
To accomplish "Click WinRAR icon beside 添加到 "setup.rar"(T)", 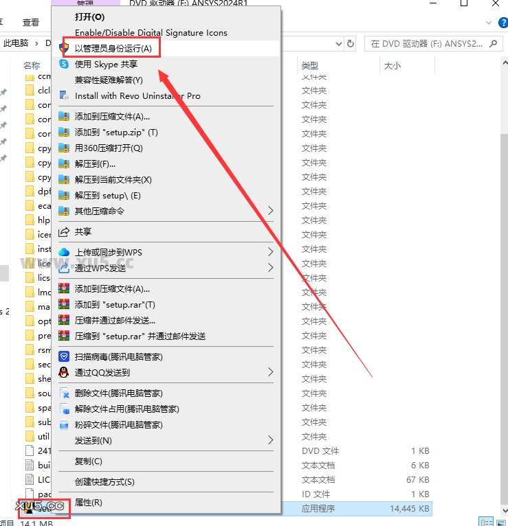I will (64, 305).
